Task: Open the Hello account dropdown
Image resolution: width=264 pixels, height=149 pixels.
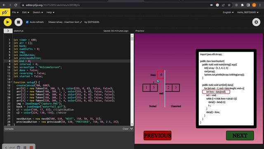Action: (248, 12)
